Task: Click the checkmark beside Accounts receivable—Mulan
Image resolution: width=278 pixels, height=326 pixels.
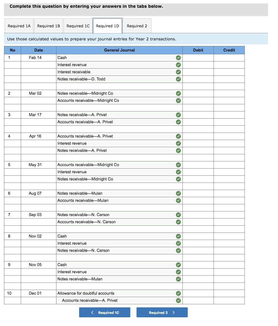Action: [x=178, y=200]
